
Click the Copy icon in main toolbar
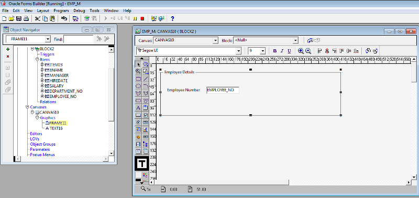[45, 19]
